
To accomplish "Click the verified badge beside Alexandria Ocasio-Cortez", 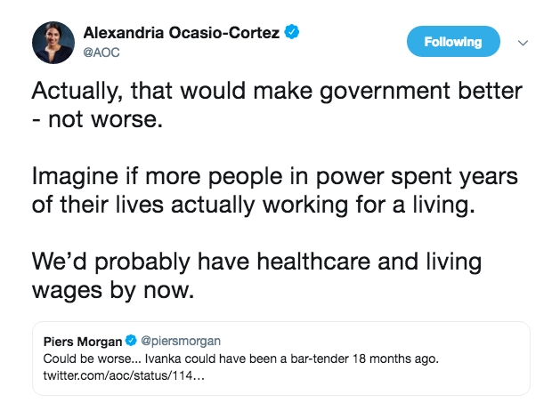I will pyautogui.click(x=291, y=34).
